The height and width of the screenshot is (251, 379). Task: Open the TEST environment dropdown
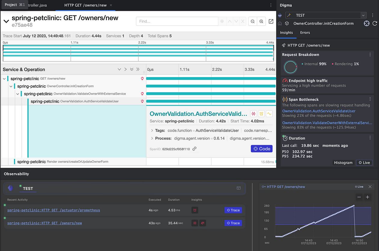(363, 15)
